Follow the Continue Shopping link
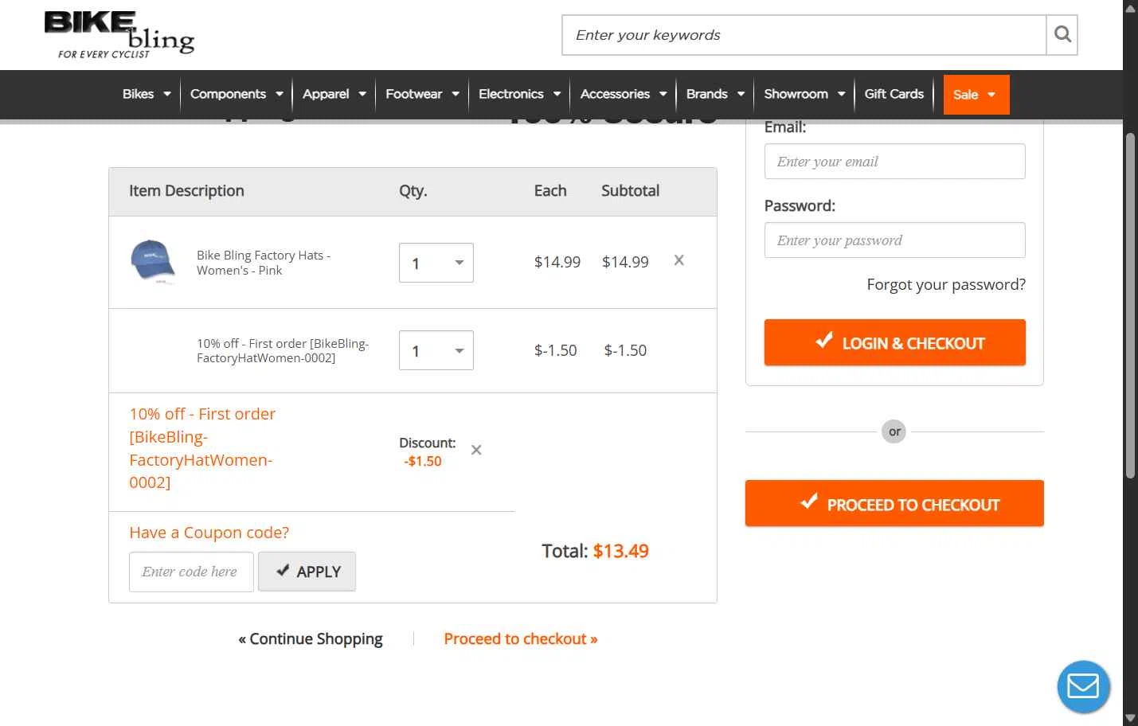The image size is (1138, 726). tap(311, 638)
